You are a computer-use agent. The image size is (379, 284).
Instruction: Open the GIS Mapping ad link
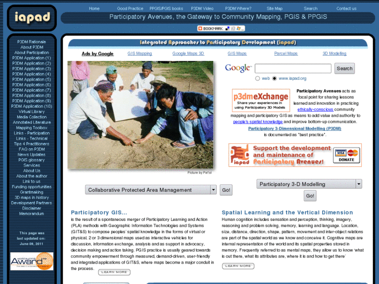[x=140, y=54]
